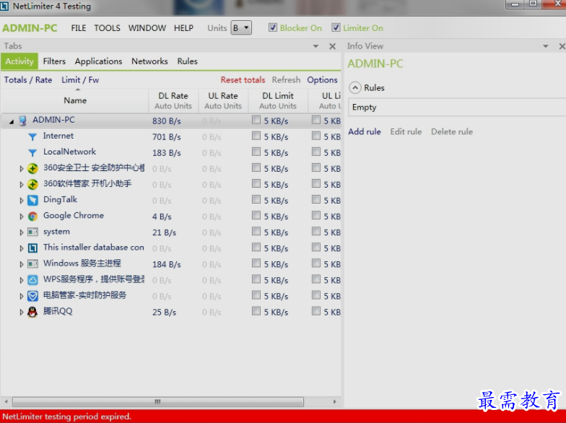Expand the Google Chrome row
566x423 pixels.
point(22,217)
